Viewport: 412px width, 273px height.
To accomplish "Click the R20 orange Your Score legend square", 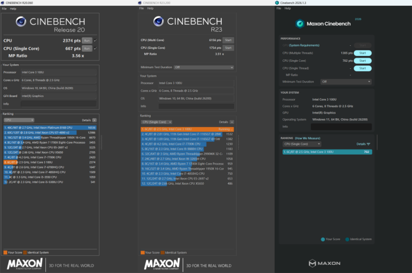I will (x=5, y=252).
